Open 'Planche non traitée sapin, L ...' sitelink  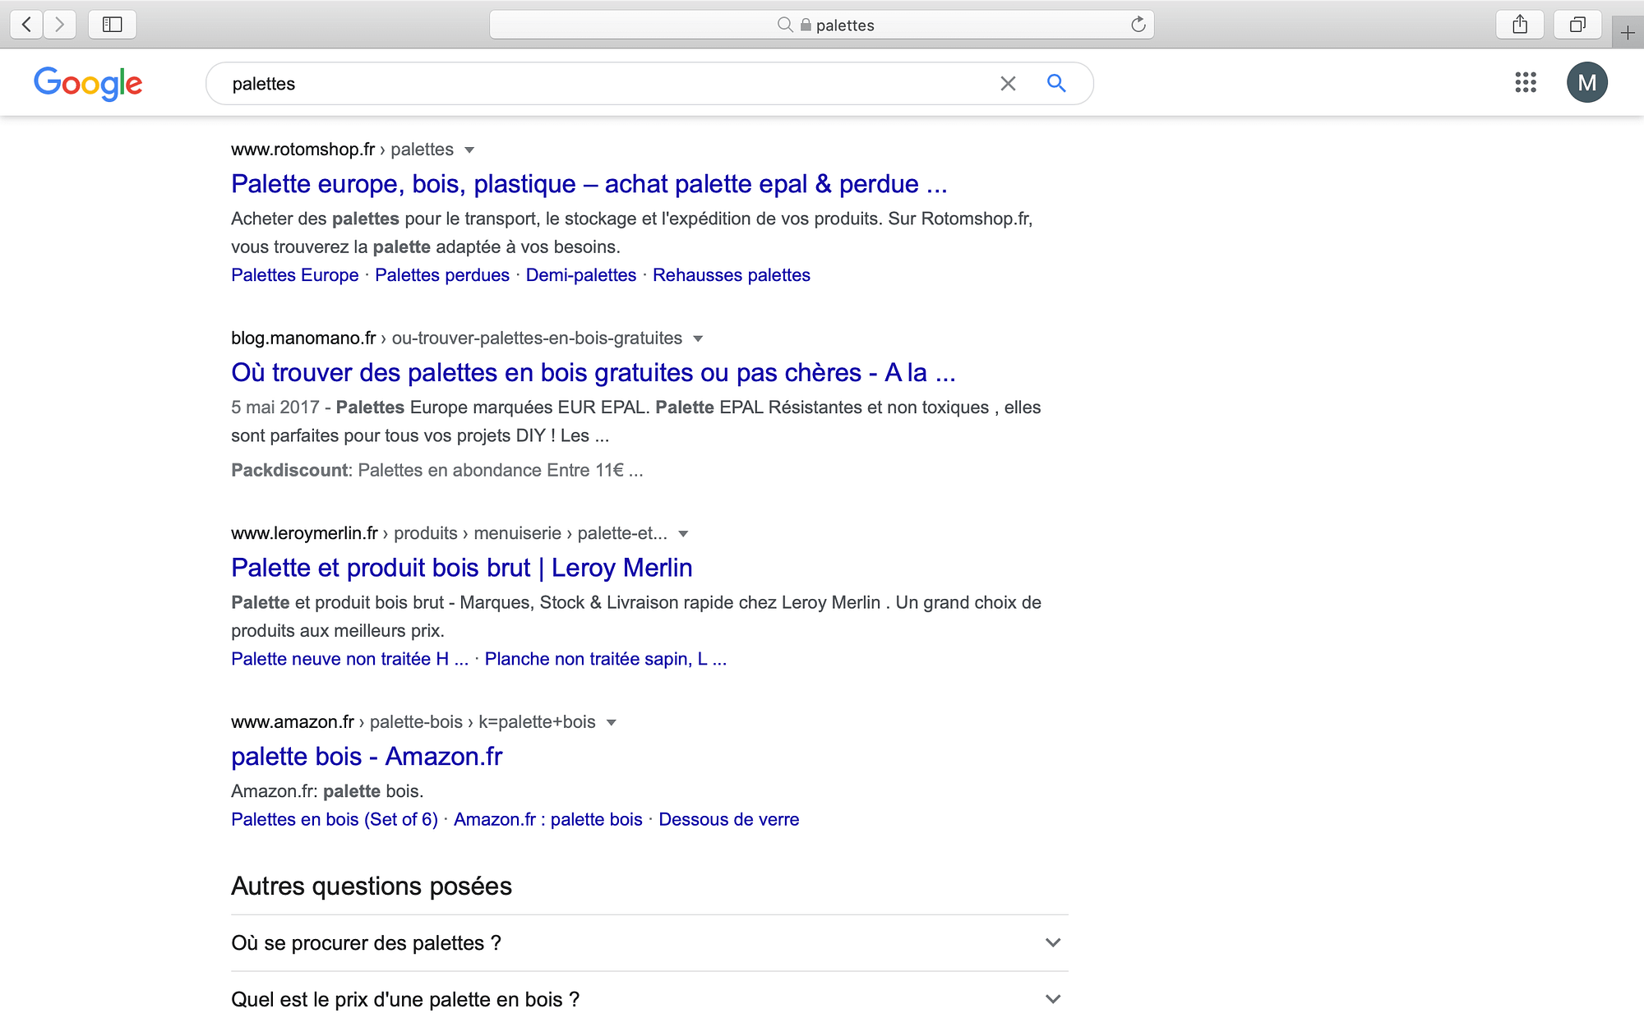(606, 659)
